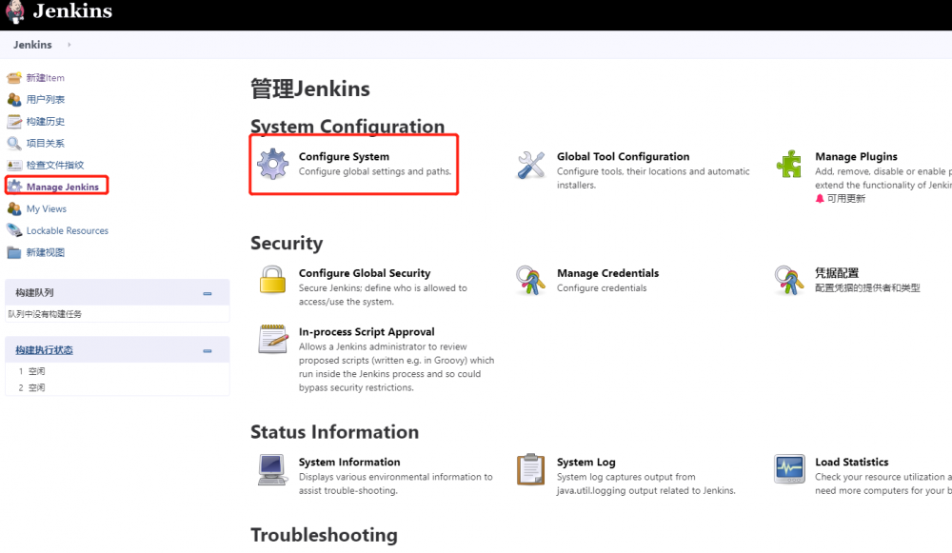Open Manage Credentials via the keys icon
The height and width of the screenshot is (553, 952).
[x=530, y=280]
